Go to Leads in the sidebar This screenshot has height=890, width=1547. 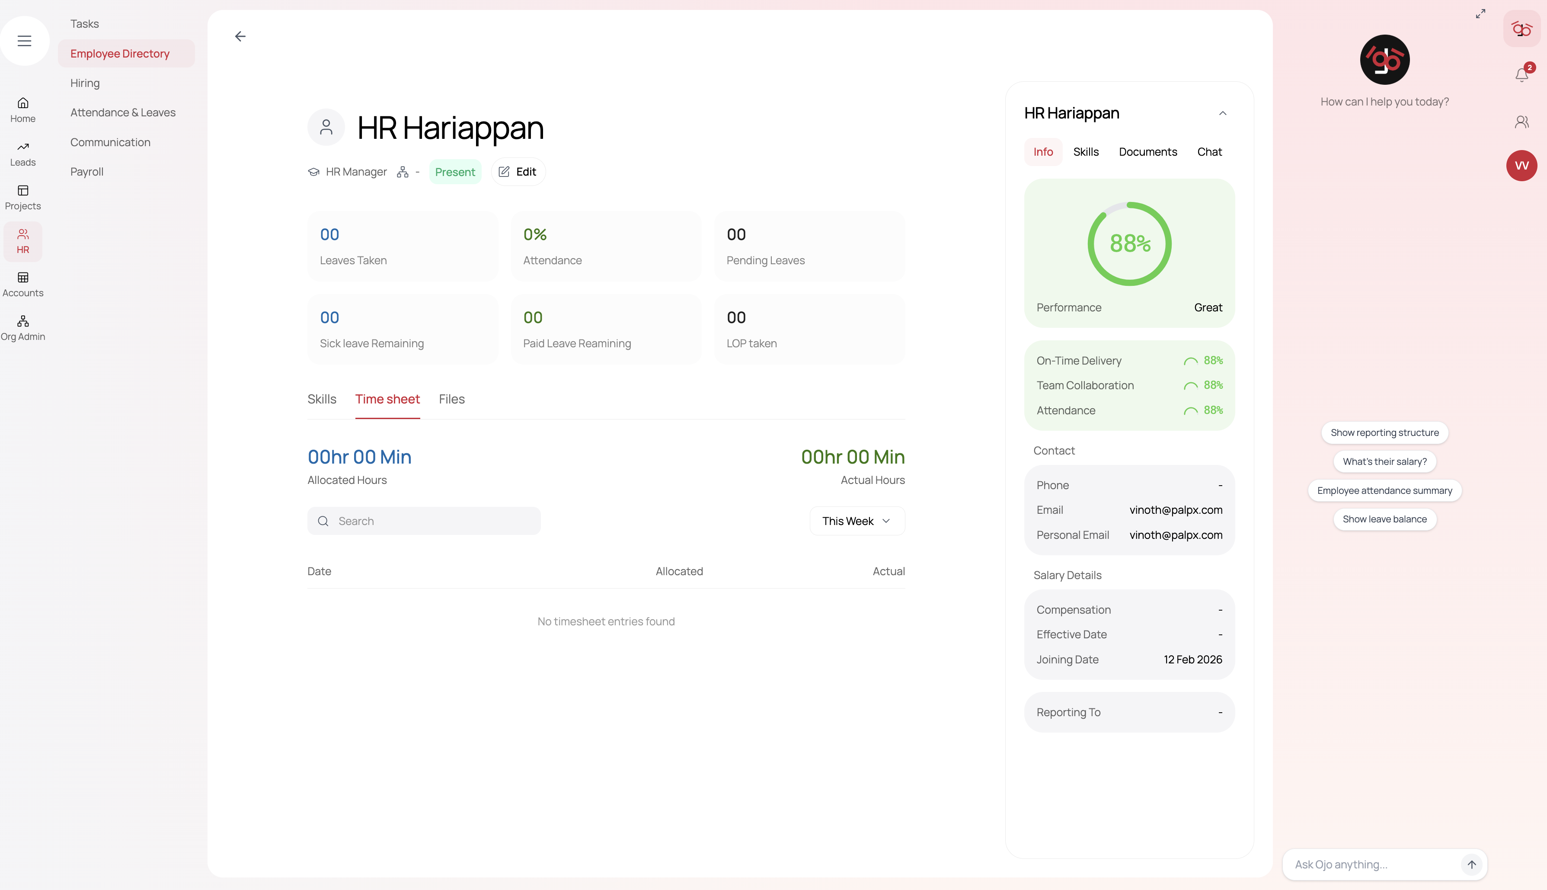[22, 154]
